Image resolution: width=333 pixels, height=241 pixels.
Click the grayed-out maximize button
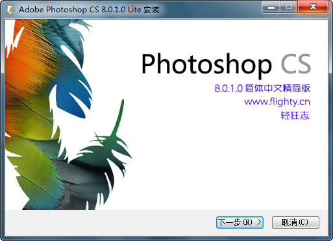tap(289, 7)
